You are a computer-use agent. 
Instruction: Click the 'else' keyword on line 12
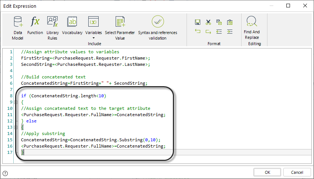click(31, 121)
